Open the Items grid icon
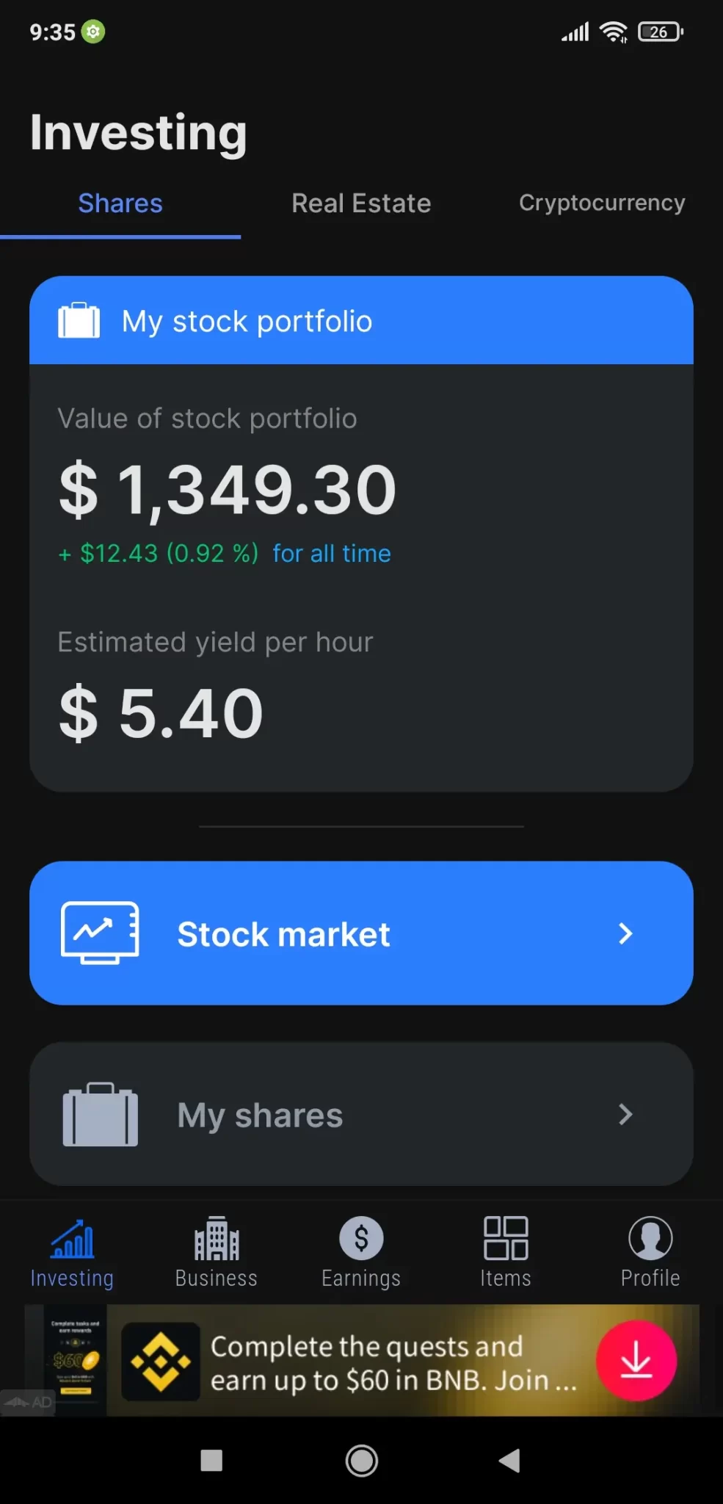The width and height of the screenshot is (723, 1504). tap(506, 1238)
